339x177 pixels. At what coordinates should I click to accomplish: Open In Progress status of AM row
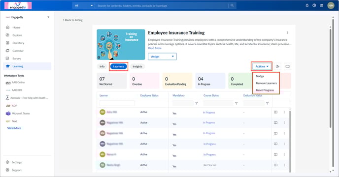209,113
